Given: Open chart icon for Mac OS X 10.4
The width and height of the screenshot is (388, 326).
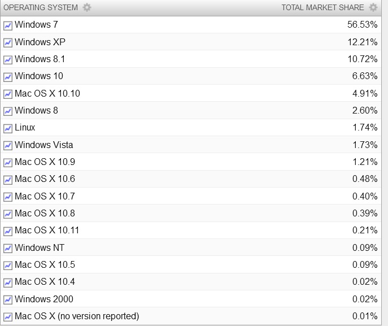Looking at the screenshot, I should 8,282.
